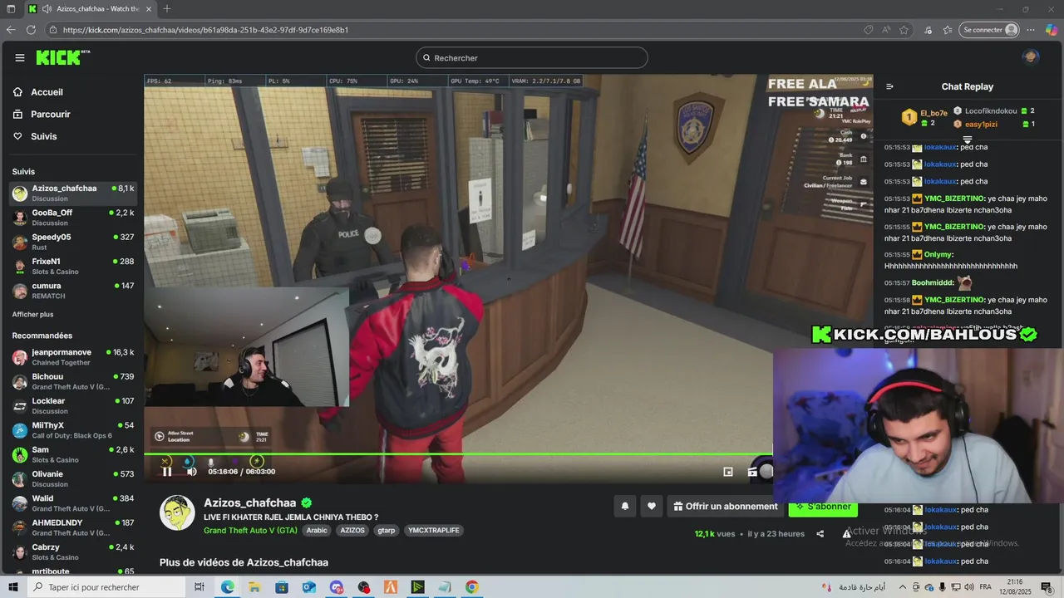1064x598 pixels.
Task: Open Outlook from the taskbar
Action: click(309, 587)
